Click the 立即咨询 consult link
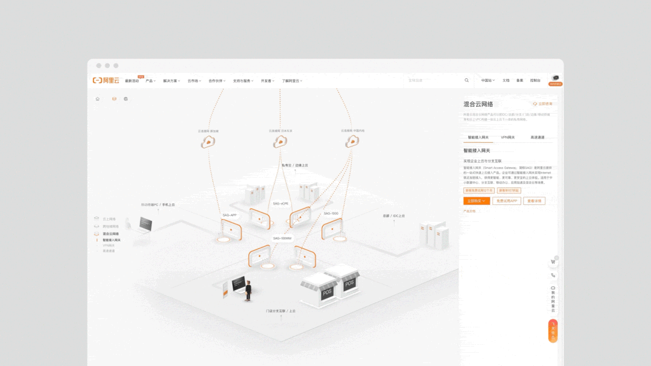Image resolution: width=651 pixels, height=366 pixels. click(x=545, y=104)
